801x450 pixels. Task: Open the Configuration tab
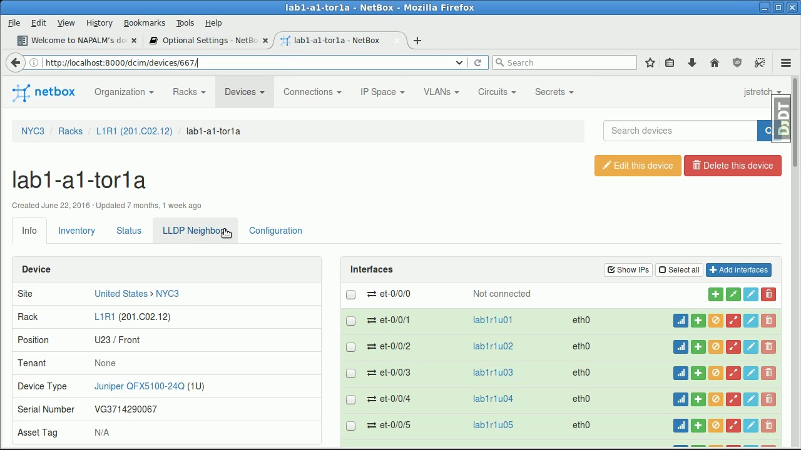point(275,231)
